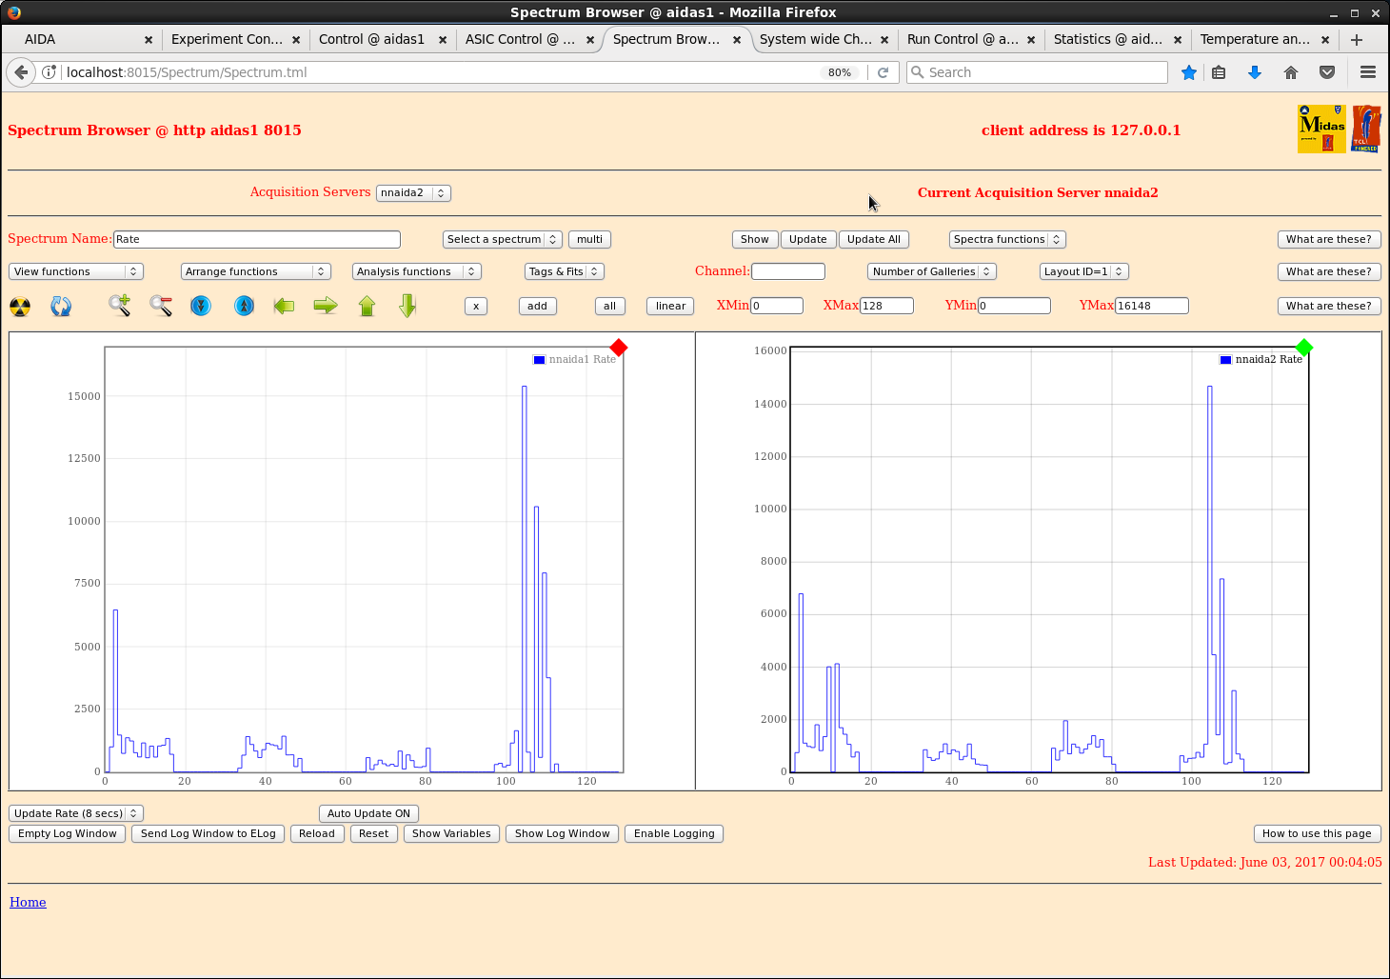Open the Number of Galleries dropdown

pos(932,271)
